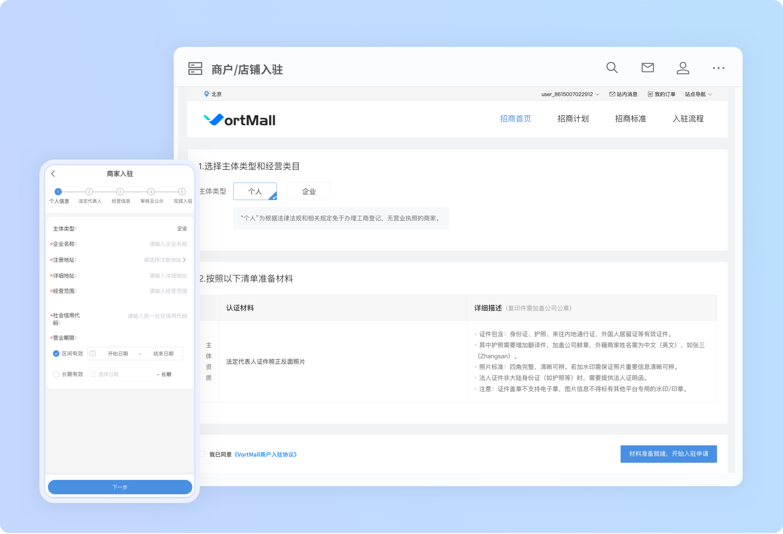Image resolution: width=783 pixels, height=534 pixels.
Task: Click the search magnifier icon
Action: click(x=612, y=68)
